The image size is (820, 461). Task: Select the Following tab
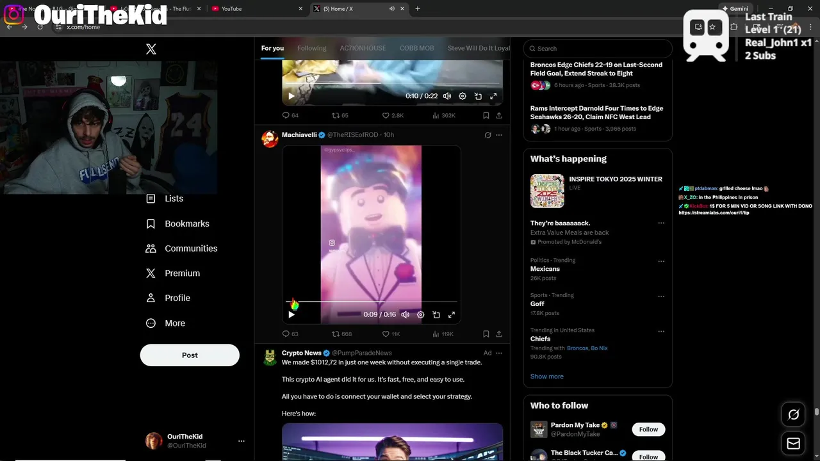312,48
